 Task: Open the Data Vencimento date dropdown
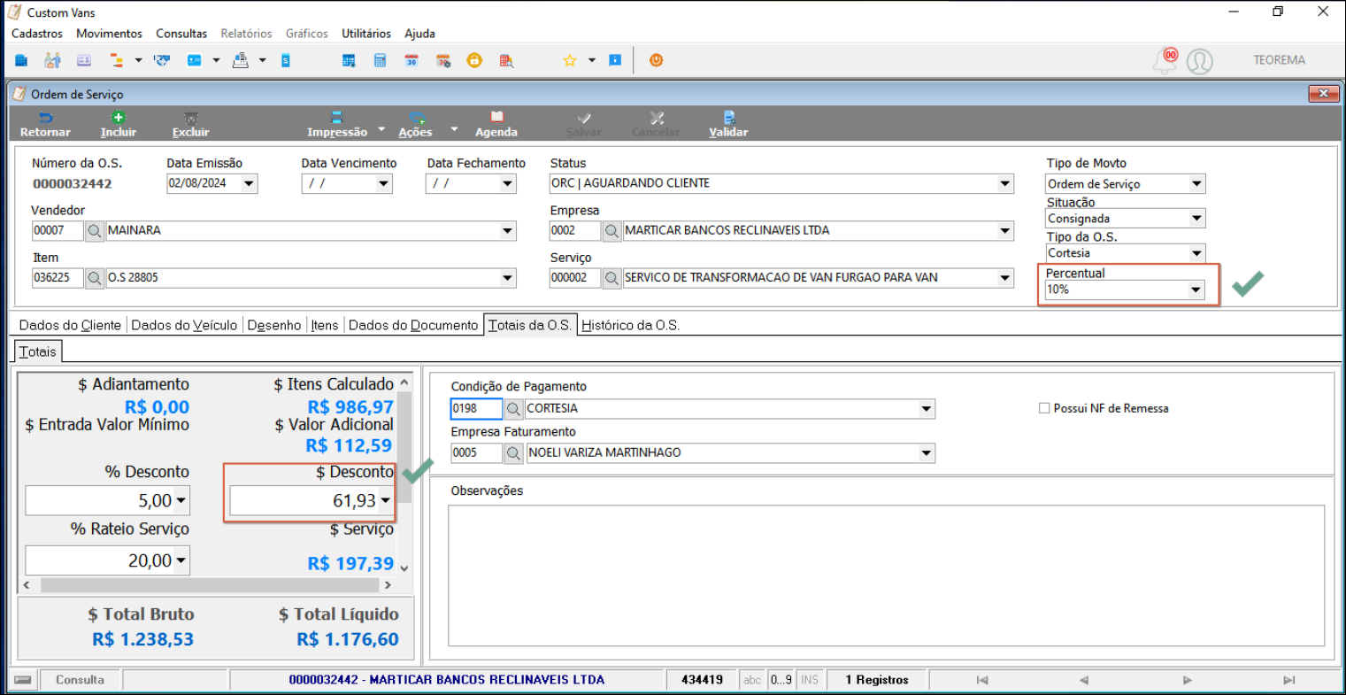coord(383,183)
